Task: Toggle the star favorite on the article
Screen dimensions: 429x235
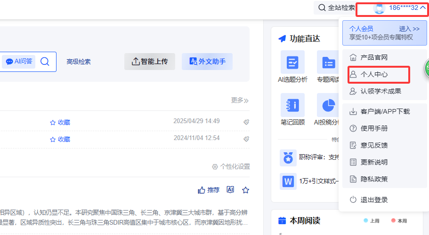Action: pyautogui.click(x=245, y=190)
